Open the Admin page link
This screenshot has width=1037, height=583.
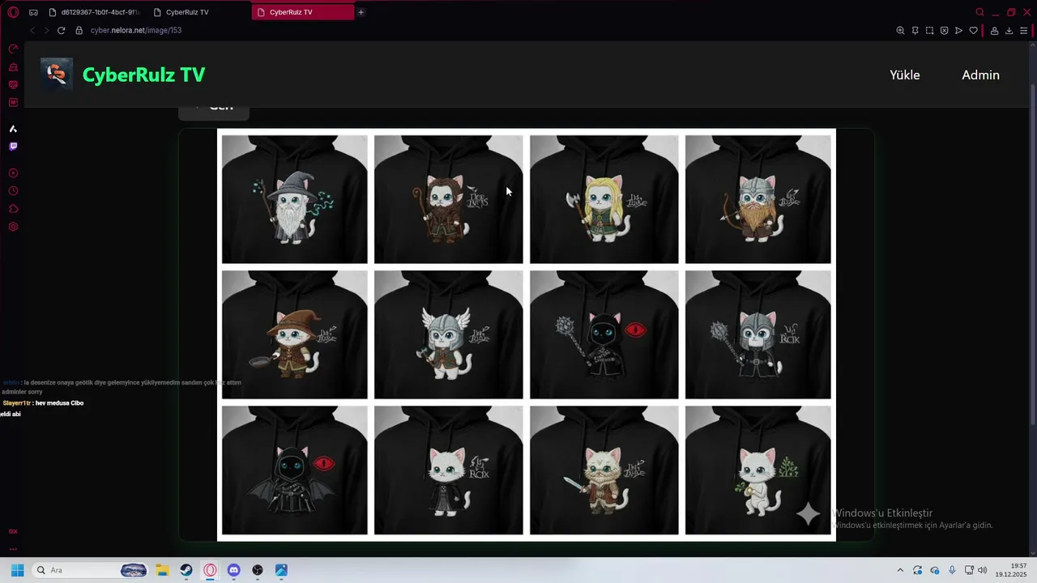[x=980, y=74]
